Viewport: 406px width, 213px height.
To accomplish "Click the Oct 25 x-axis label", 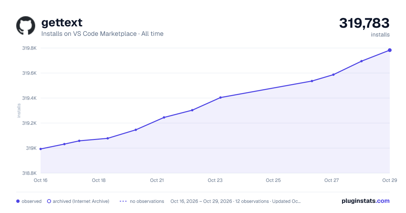I will click(273, 180).
